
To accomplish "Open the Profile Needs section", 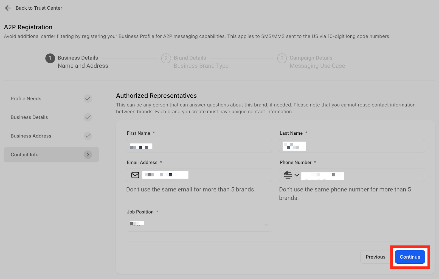I will pyautogui.click(x=51, y=98).
